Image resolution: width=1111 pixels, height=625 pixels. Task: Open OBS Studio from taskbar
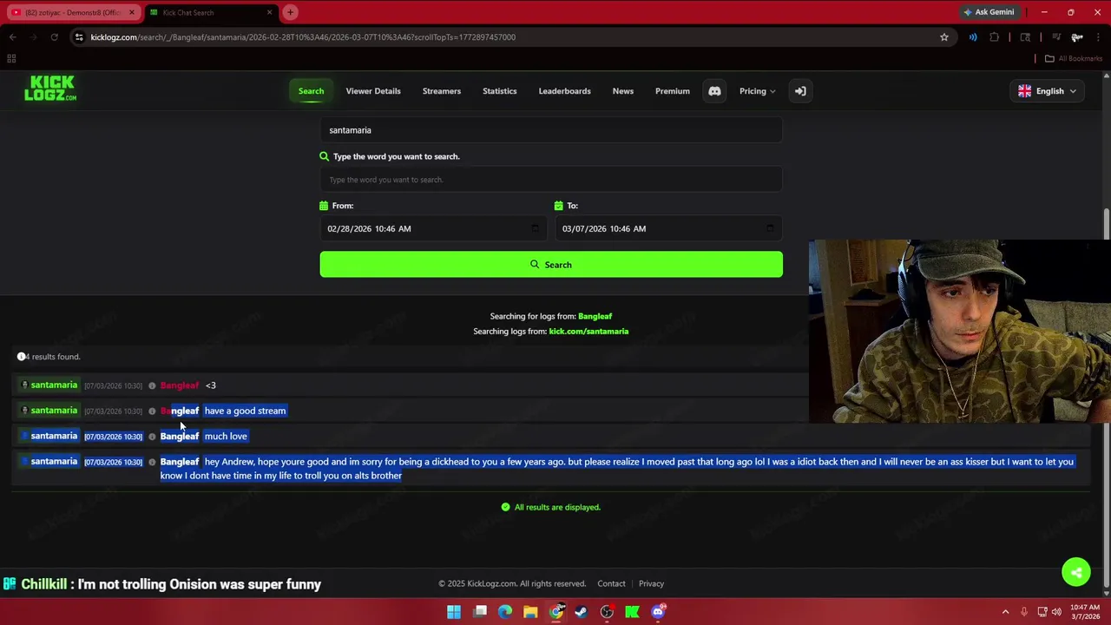(607, 612)
